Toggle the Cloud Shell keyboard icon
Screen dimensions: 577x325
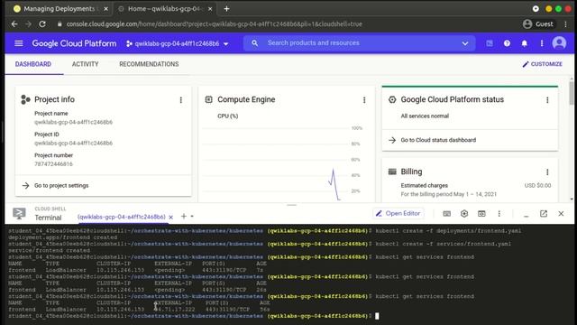[446, 214]
